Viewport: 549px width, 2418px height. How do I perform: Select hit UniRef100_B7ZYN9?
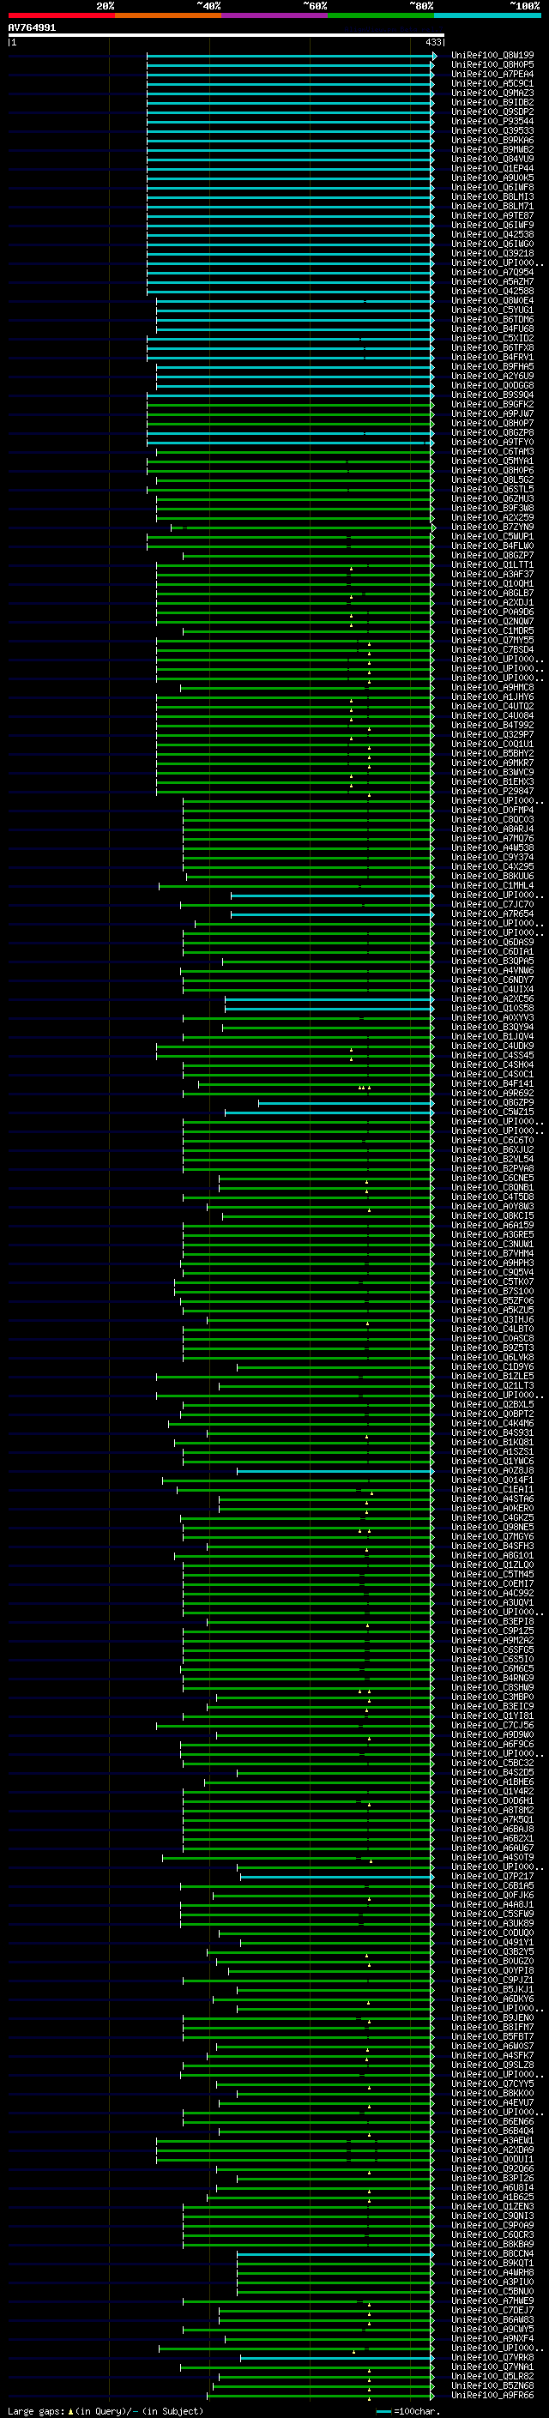[492, 528]
